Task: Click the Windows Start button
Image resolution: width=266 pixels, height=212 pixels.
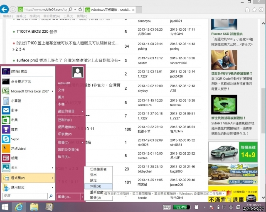Action: pyautogui.click(x=5, y=207)
